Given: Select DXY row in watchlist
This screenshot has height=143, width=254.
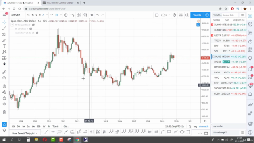Looking at the screenshot, I should click(229, 46).
